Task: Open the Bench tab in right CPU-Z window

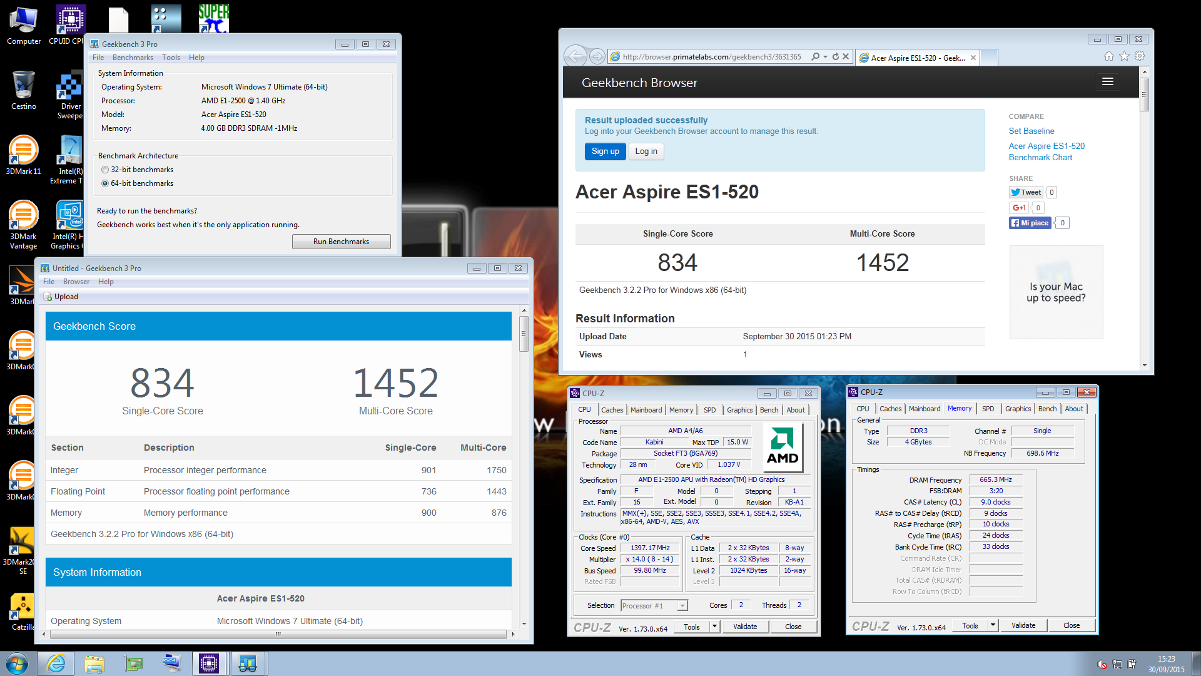Action: [x=1047, y=409]
